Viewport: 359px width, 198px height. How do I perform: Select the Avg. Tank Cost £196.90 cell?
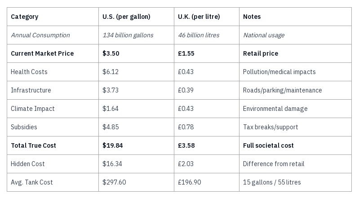pos(207,182)
